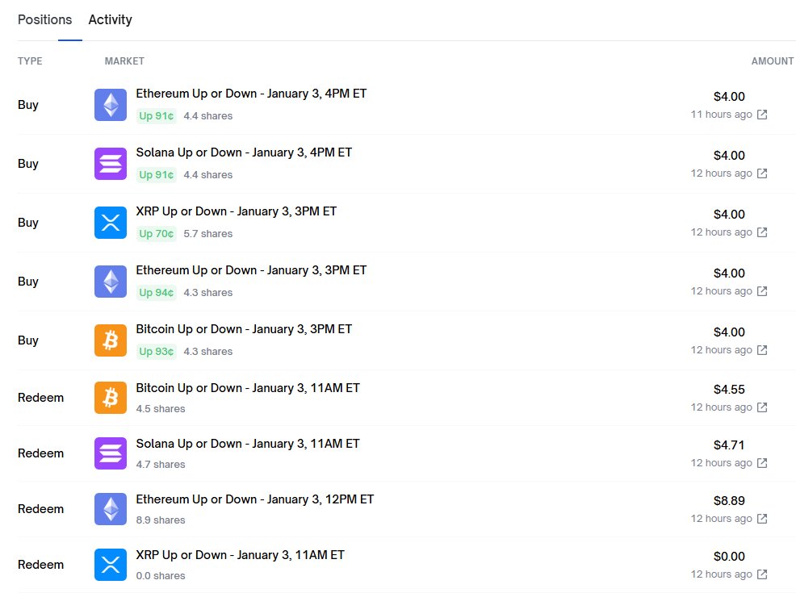This screenshot has height=597, width=796.
Task: Click the TYPE column header
Action: (x=30, y=61)
